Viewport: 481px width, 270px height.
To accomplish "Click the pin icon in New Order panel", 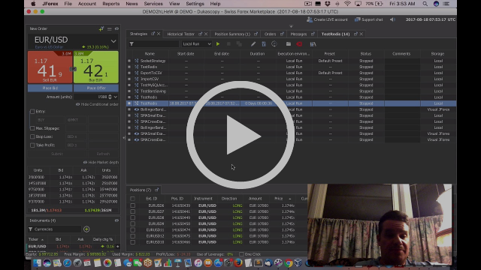I will [101, 28].
